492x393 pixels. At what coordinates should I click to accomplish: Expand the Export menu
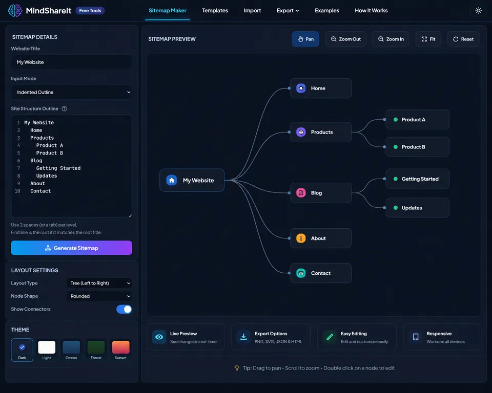[288, 11]
